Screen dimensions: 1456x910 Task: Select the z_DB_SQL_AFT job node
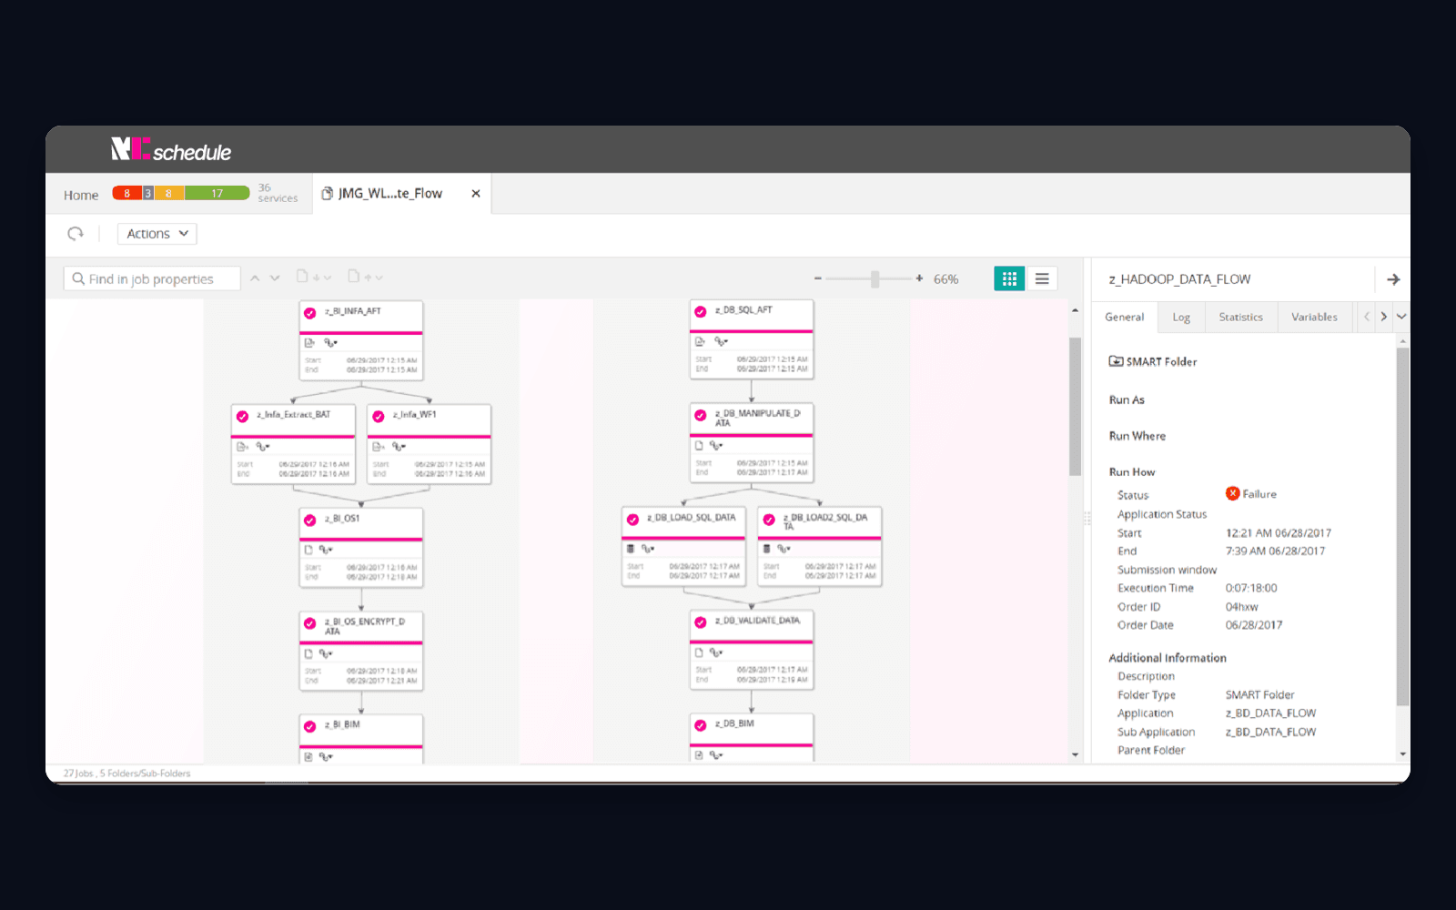(x=752, y=339)
